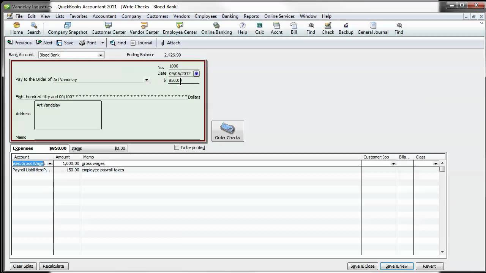This screenshot has height=273, width=486.
Task: Open the Customer Center
Action: (x=109, y=28)
